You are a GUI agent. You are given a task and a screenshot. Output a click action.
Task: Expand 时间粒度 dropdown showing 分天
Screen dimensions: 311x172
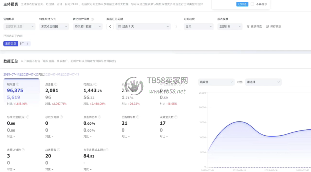tap(198, 27)
